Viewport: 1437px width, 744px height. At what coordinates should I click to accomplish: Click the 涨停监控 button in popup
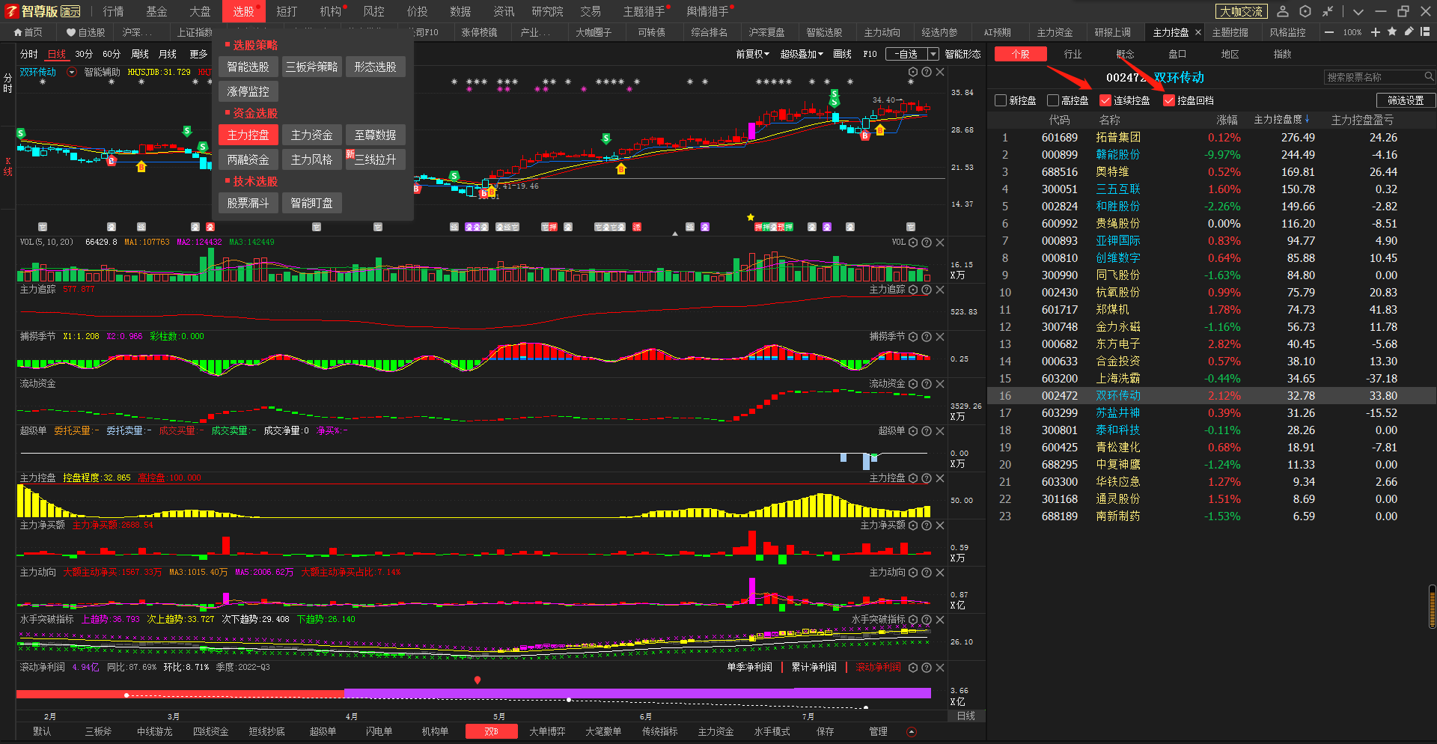click(248, 91)
